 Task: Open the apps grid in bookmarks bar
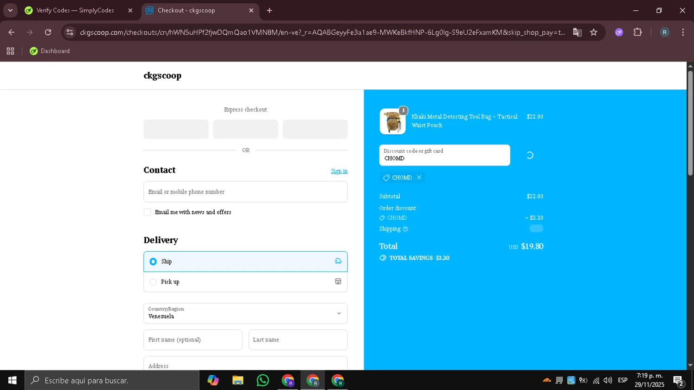[x=10, y=51]
